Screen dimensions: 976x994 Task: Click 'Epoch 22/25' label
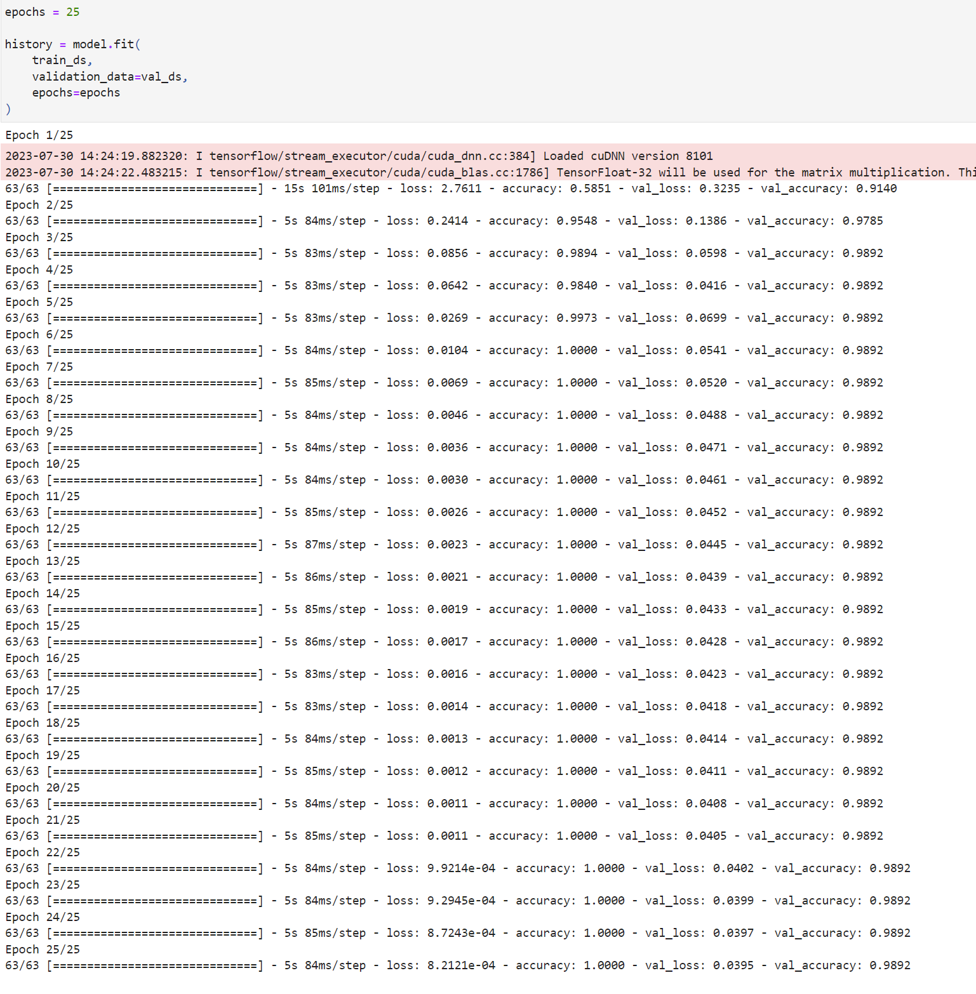(x=43, y=852)
